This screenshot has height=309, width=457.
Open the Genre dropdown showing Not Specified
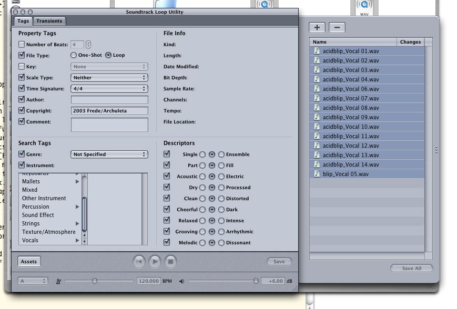[x=109, y=154]
